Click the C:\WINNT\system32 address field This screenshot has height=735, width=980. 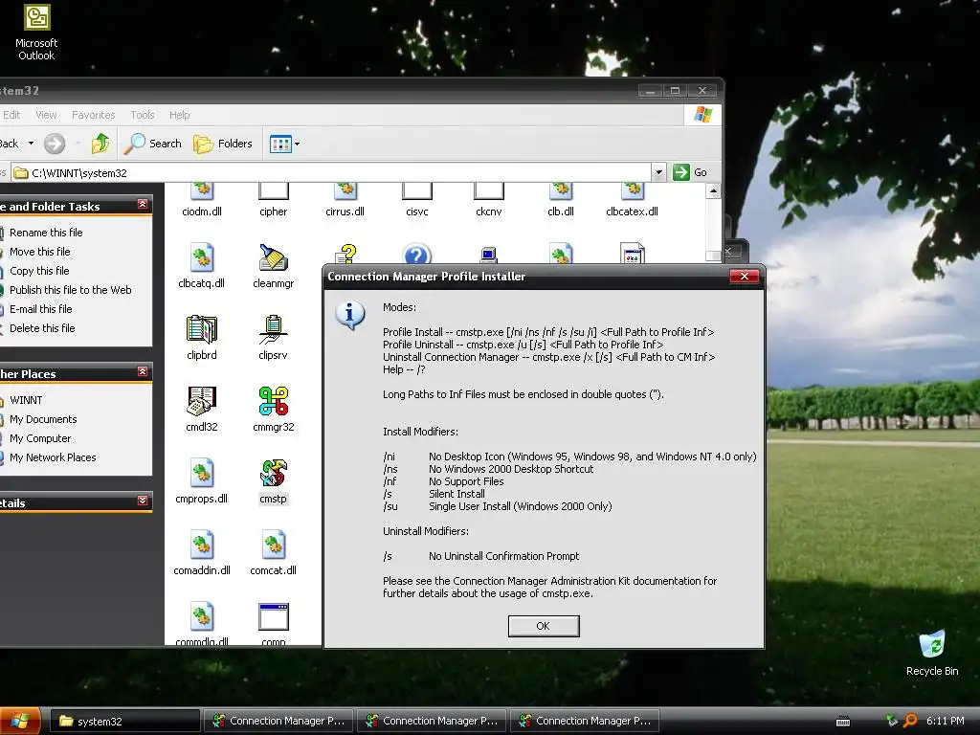[331, 172]
